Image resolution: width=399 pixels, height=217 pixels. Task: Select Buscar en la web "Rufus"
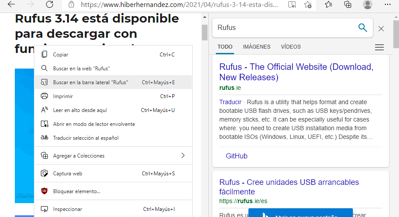113,68
